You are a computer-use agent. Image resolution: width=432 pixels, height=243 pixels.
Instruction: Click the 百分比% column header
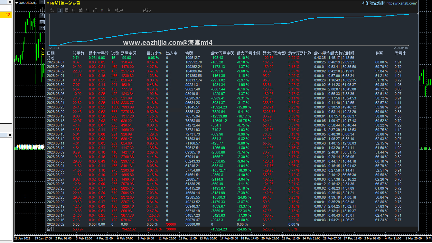[154, 53]
